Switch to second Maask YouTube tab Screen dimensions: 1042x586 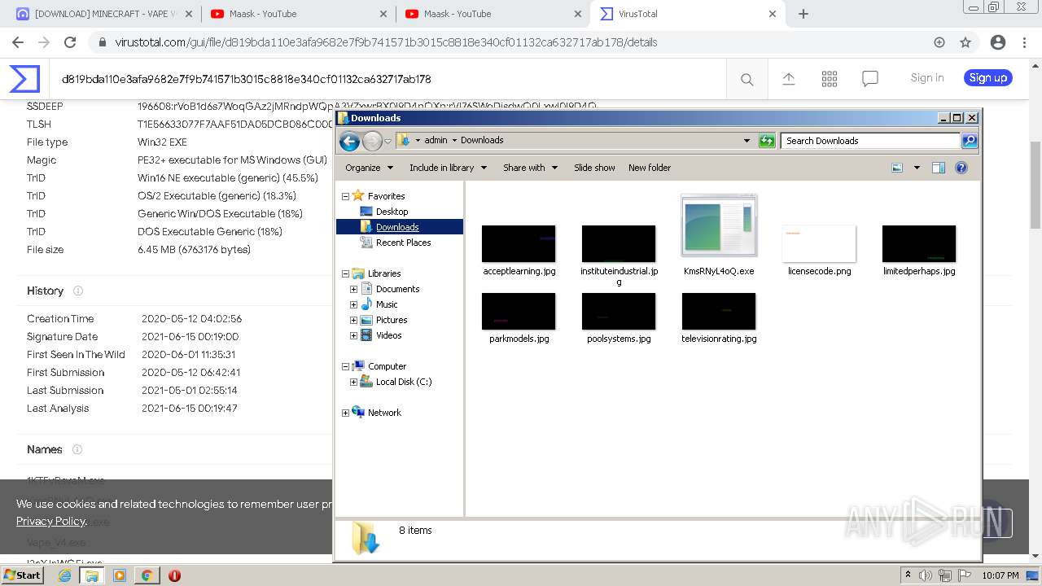(x=493, y=14)
